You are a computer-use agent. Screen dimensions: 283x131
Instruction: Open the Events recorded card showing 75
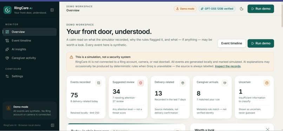[86, 97]
